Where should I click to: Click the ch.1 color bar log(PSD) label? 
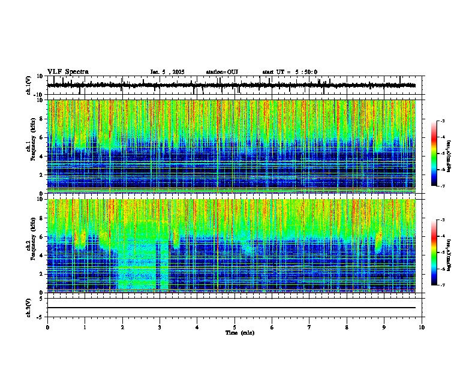point(449,157)
